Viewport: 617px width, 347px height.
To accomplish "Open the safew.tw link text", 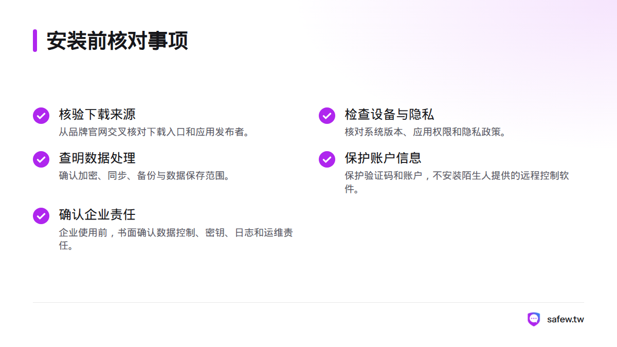I will click(x=566, y=319).
